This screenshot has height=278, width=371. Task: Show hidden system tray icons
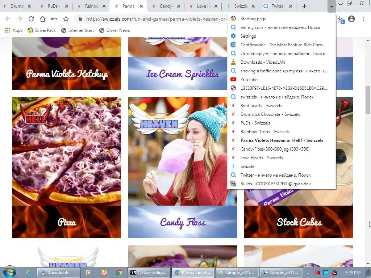pyautogui.click(x=308, y=273)
